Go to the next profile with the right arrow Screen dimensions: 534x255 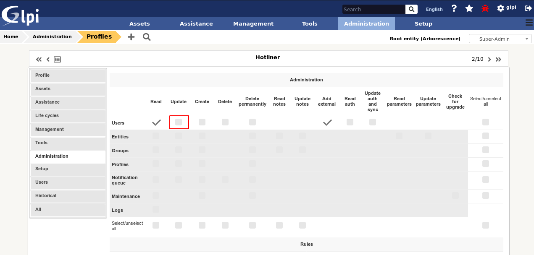[489, 59]
